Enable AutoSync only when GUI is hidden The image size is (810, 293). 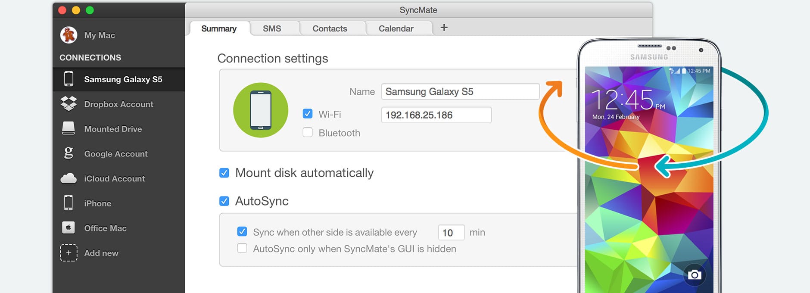coord(242,248)
